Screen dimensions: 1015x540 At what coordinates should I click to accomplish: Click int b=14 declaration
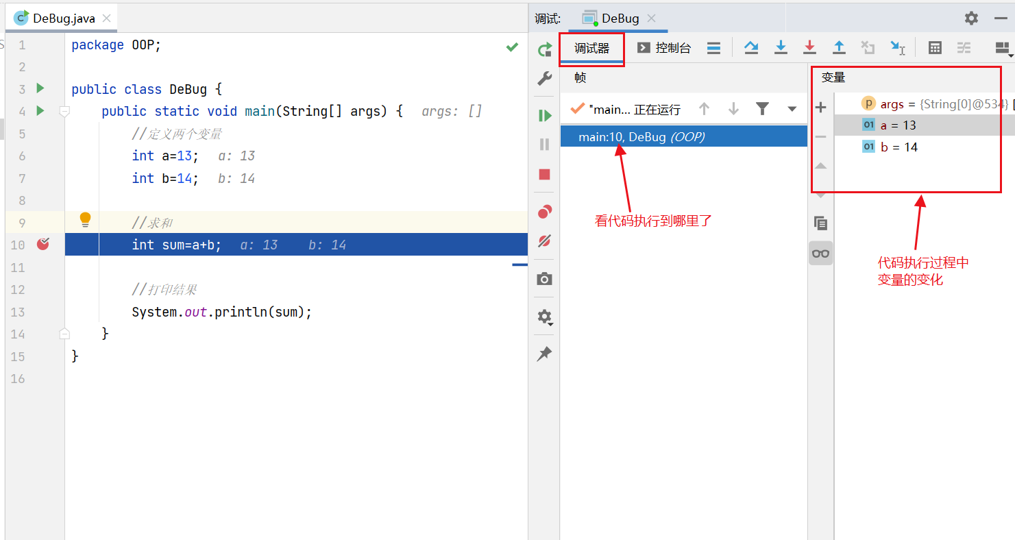click(x=165, y=178)
